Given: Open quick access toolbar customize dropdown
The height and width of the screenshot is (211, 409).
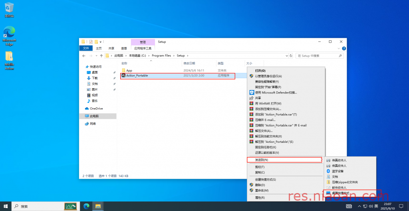Looking at the screenshot, I should click(x=100, y=41).
